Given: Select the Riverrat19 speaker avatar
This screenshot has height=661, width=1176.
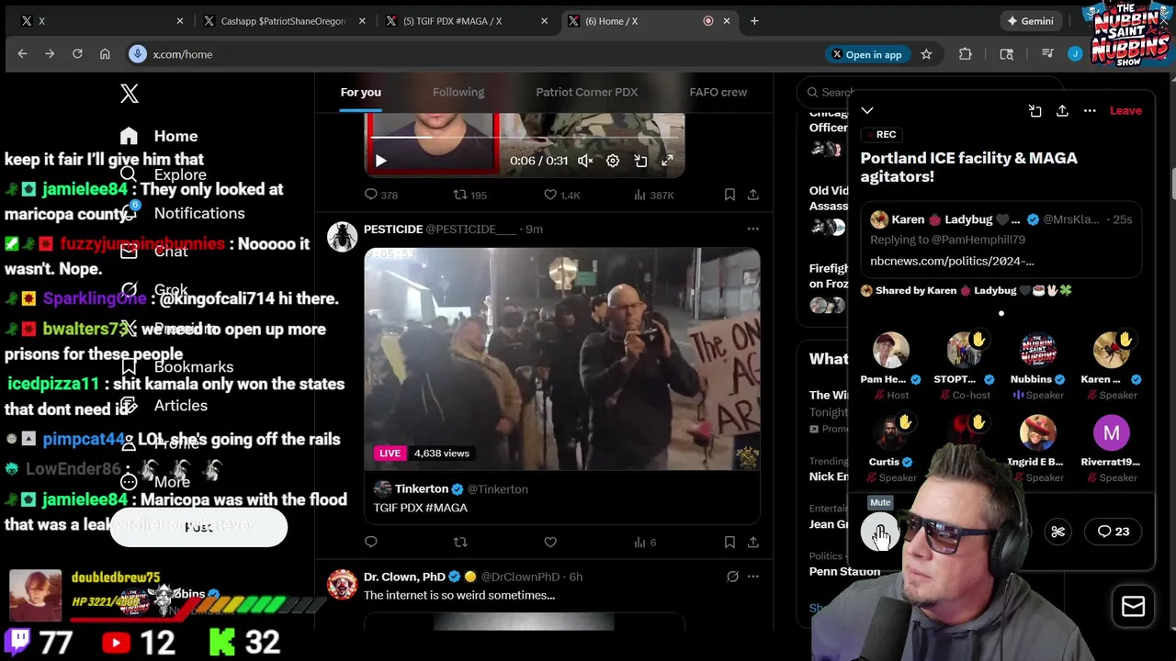Looking at the screenshot, I should [x=1112, y=433].
